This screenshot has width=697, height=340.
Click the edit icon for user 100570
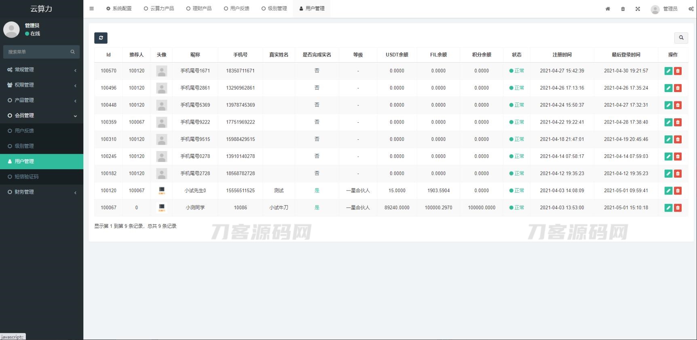tap(668, 71)
